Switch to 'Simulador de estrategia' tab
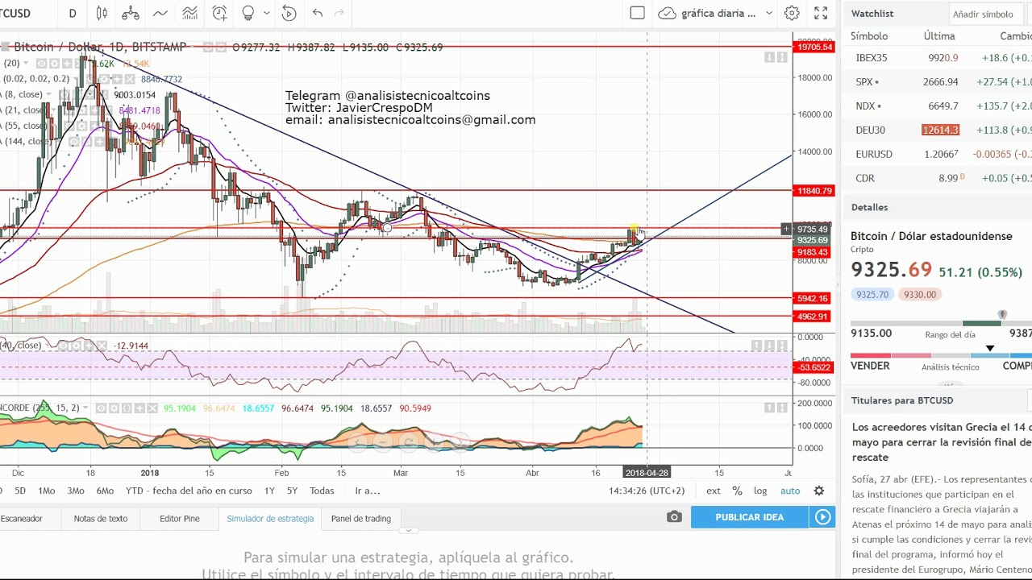 (270, 519)
